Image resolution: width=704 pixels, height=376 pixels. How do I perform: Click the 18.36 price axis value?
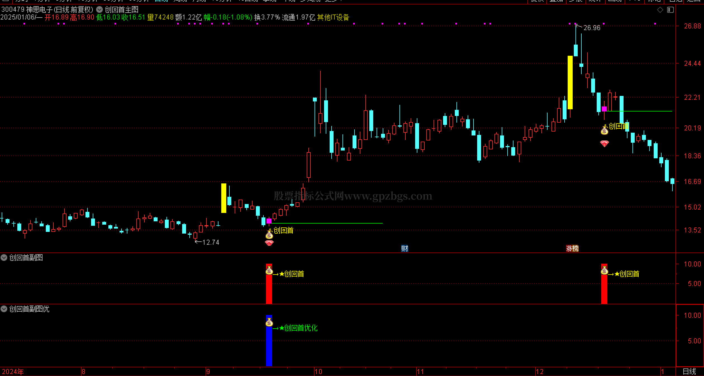point(692,156)
